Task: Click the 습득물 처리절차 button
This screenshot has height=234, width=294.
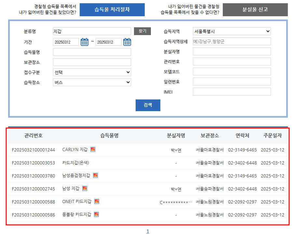Action: [x=112, y=10]
